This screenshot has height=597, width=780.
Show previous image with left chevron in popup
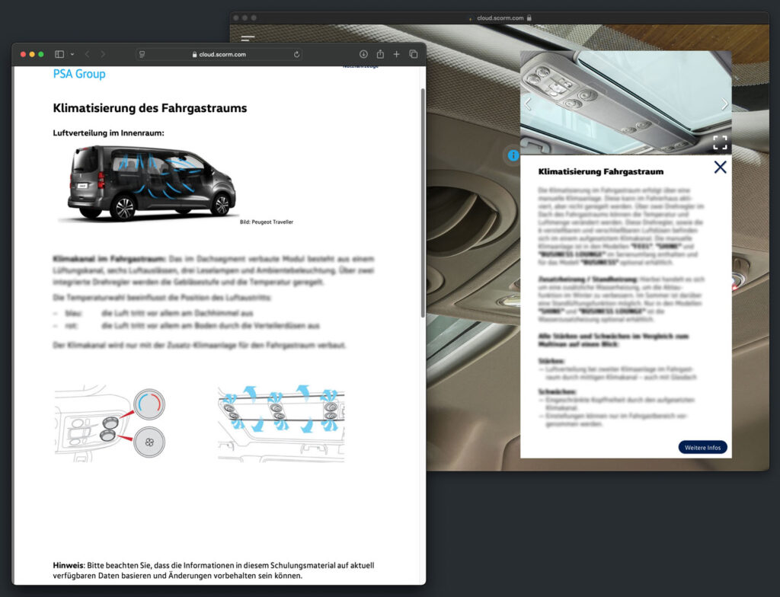529,104
